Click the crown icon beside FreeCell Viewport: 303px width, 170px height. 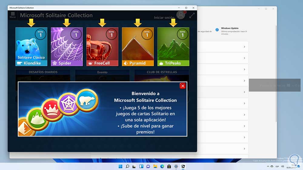click(90, 63)
